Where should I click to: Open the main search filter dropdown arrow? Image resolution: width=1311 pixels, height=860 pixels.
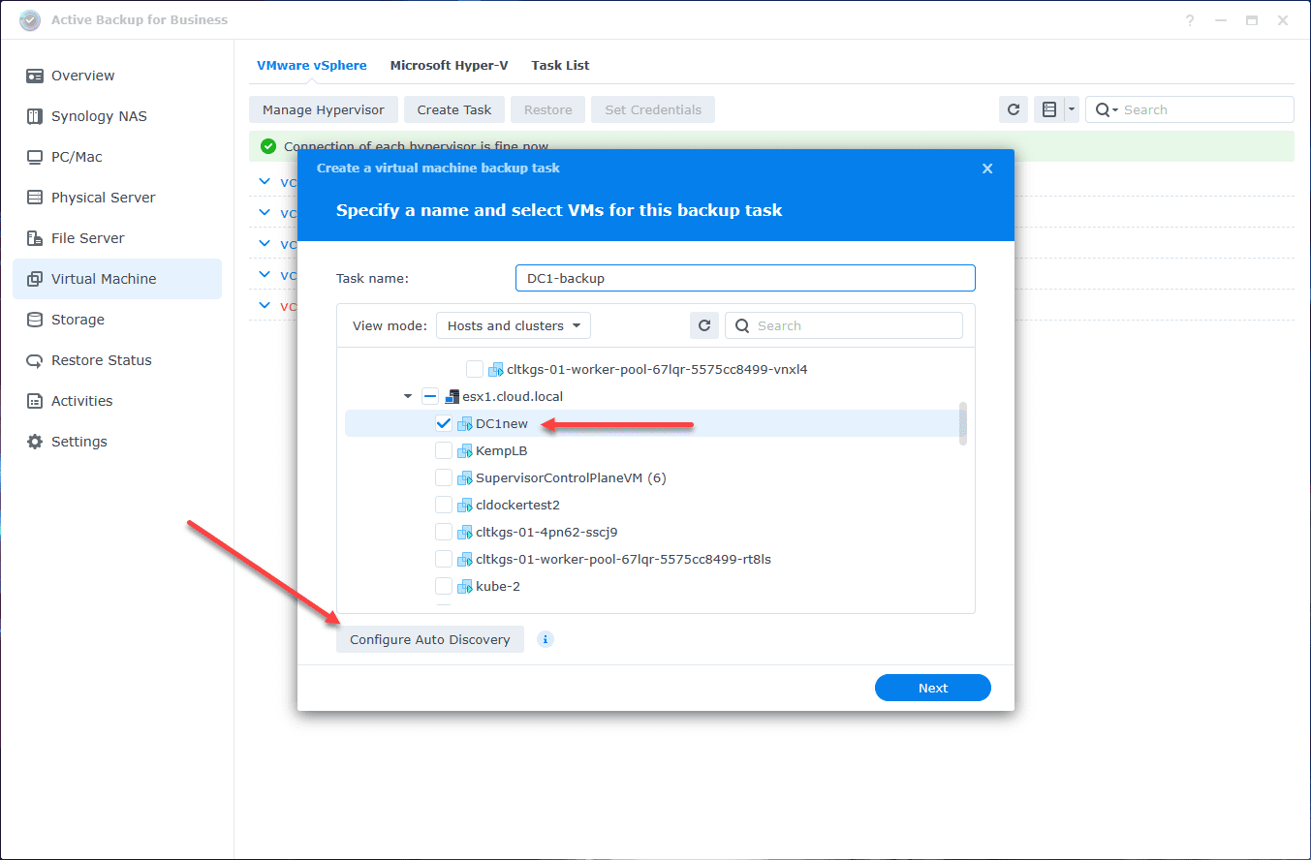point(1115,110)
